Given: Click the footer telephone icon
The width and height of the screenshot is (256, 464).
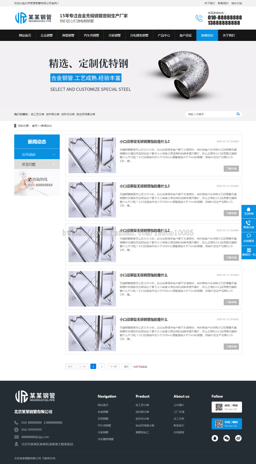Looking at the screenshot, I should point(16,422).
